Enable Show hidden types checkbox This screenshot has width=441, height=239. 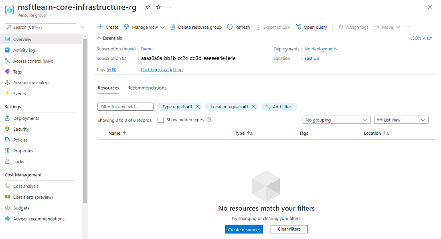[161, 120]
